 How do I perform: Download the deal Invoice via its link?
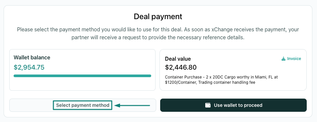(x=291, y=59)
